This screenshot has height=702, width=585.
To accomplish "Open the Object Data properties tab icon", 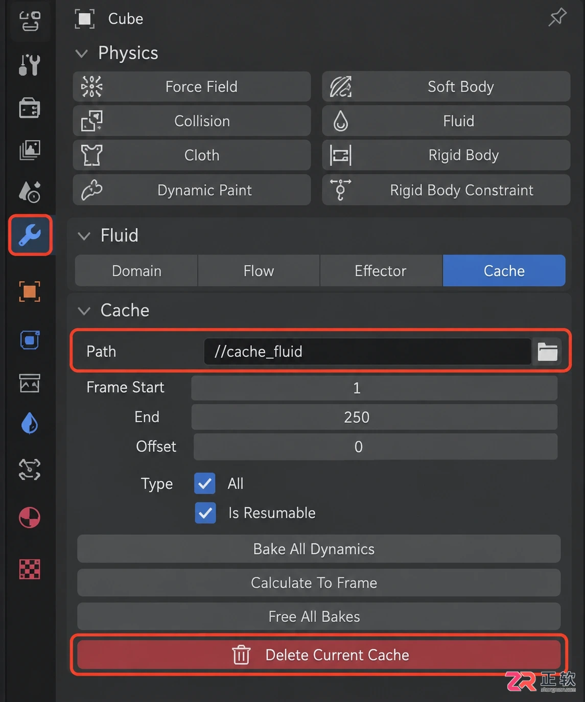I will pyautogui.click(x=30, y=383).
